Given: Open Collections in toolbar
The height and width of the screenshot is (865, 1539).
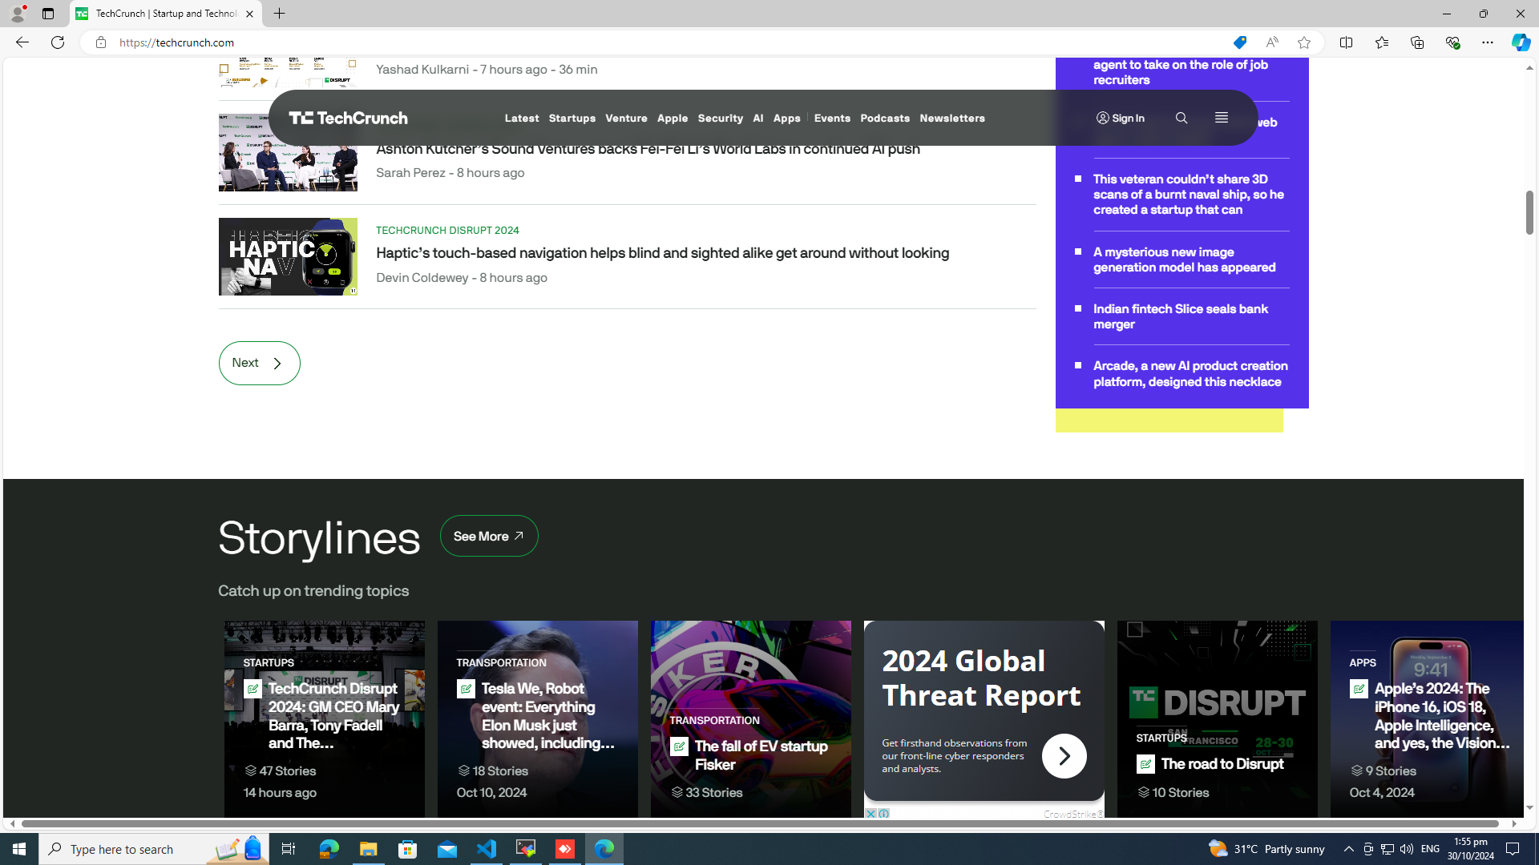Looking at the screenshot, I should pyautogui.click(x=1416, y=42).
